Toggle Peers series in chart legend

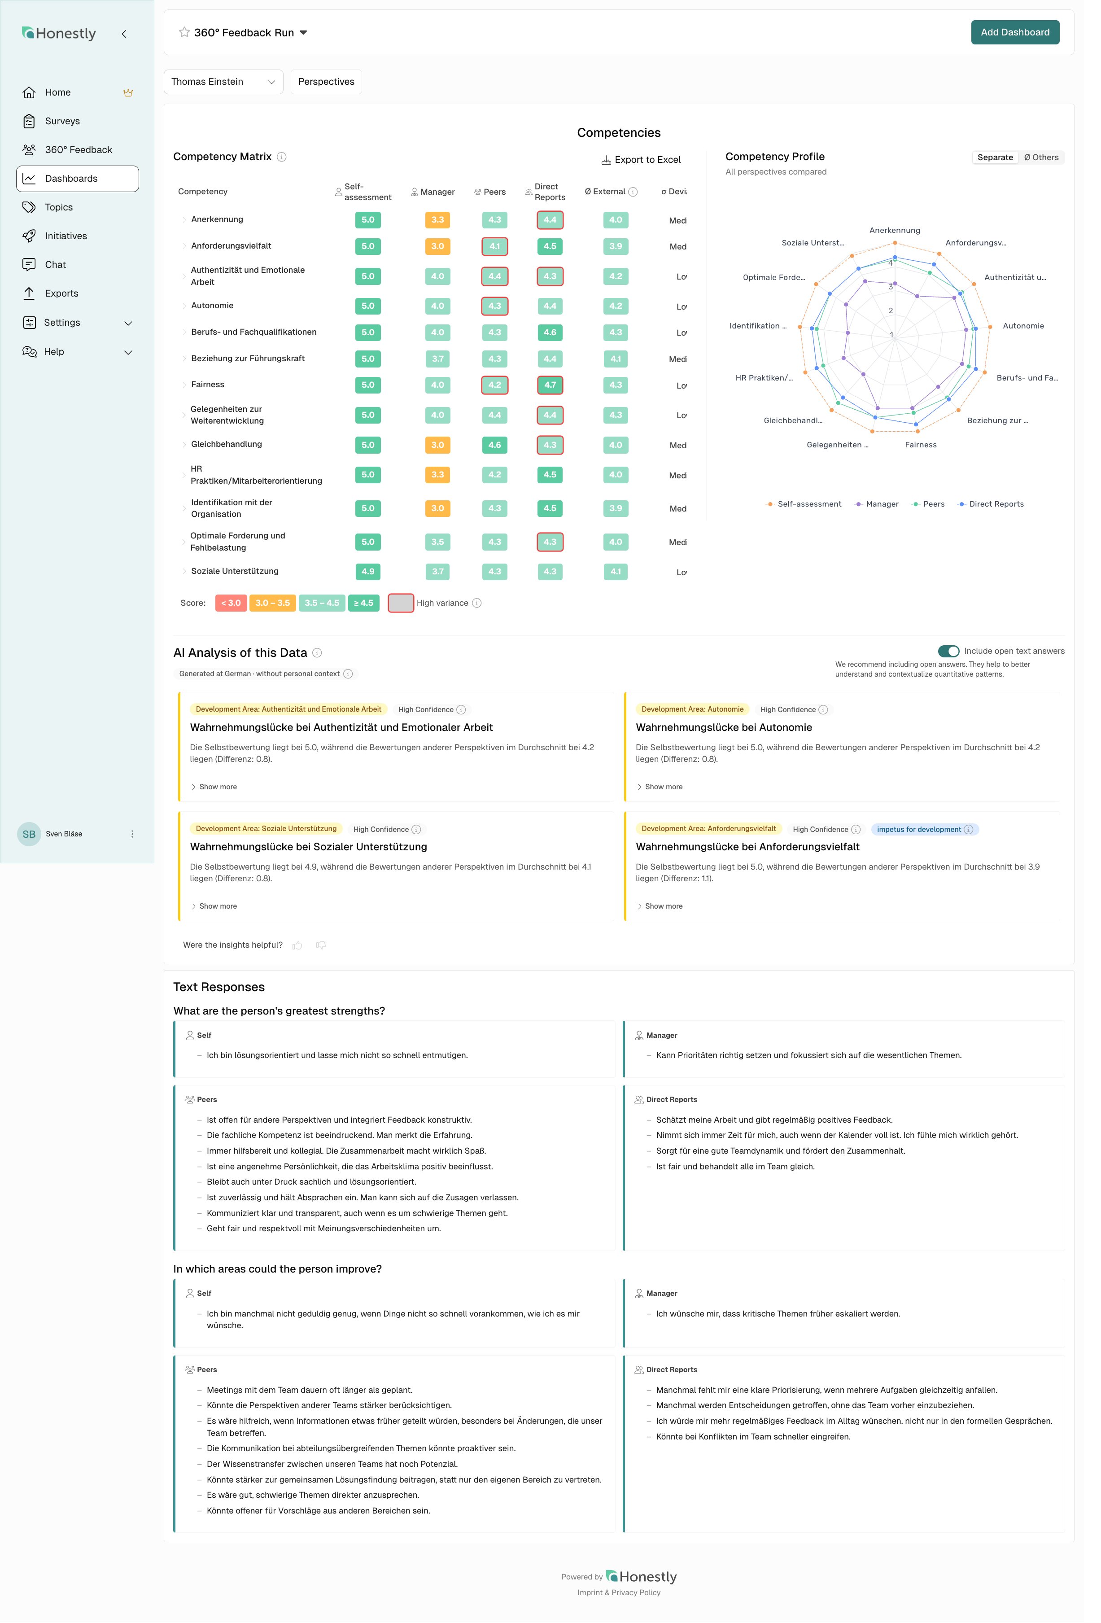point(928,504)
